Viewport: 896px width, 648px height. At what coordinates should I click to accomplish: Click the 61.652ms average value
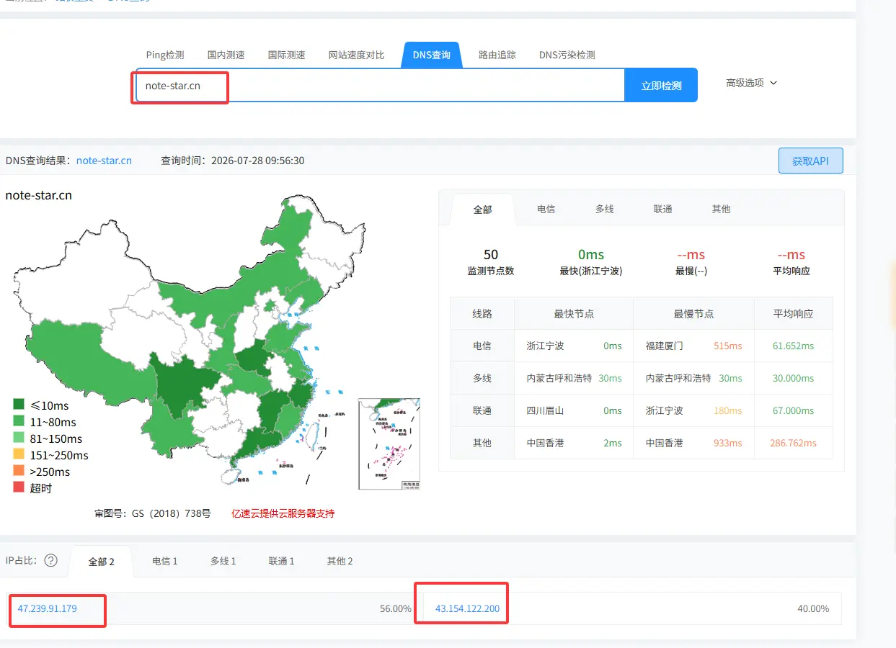[x=793, y=346]
